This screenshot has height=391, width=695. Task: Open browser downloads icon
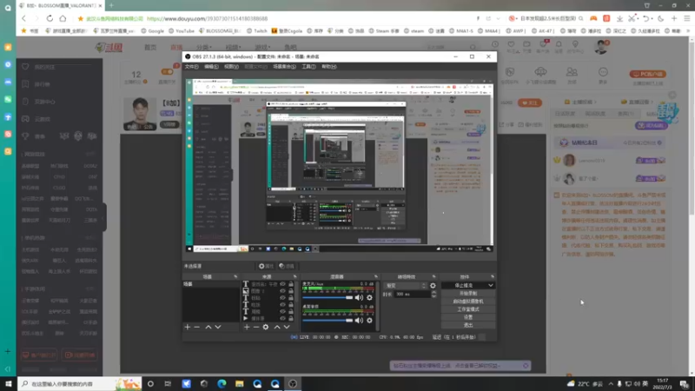[x=619, y=18]
